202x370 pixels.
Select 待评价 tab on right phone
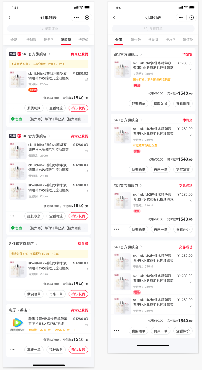(x=188, y=40)
